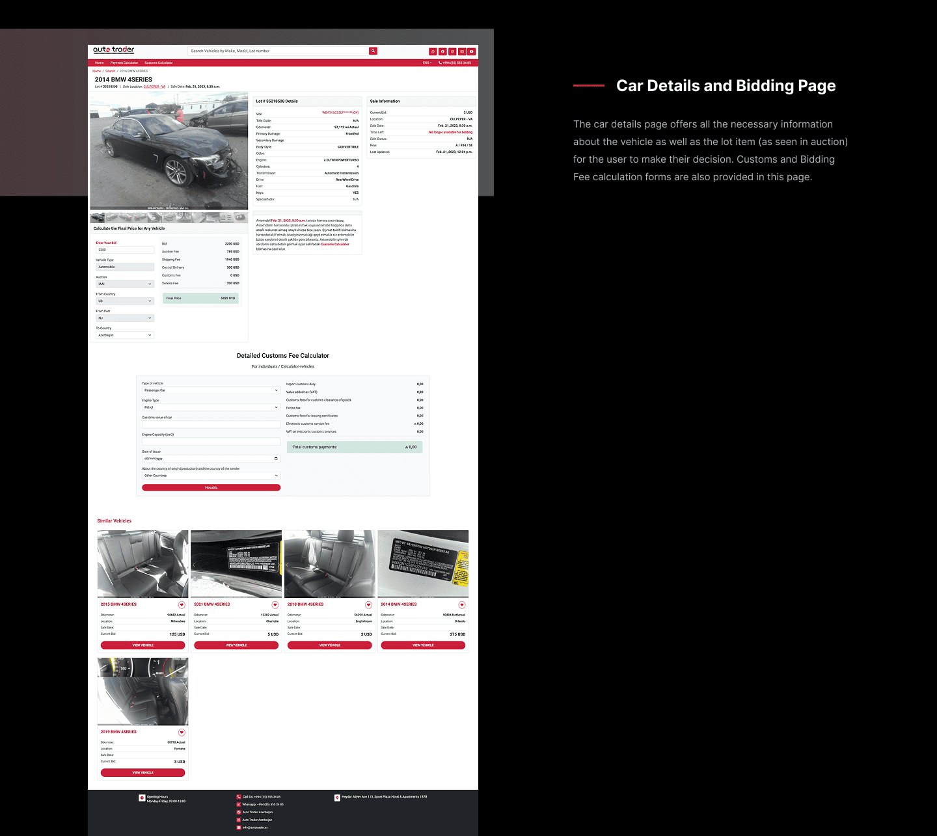Open Payment Calculator in the navigation bar
The height and width of the screenshot is (836, 937).
click(x=124, y=63)
